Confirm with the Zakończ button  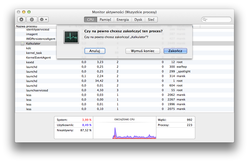[175, 51]
